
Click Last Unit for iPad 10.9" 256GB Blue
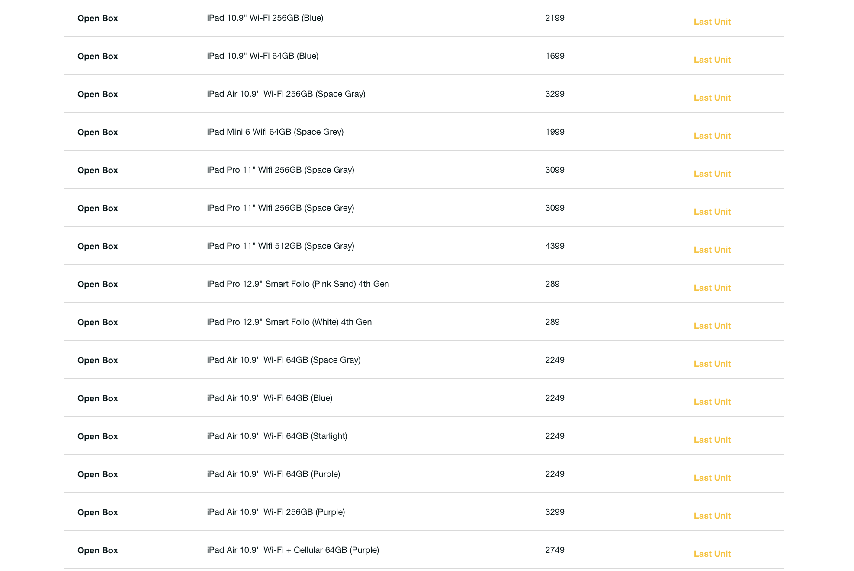point(712,22)
